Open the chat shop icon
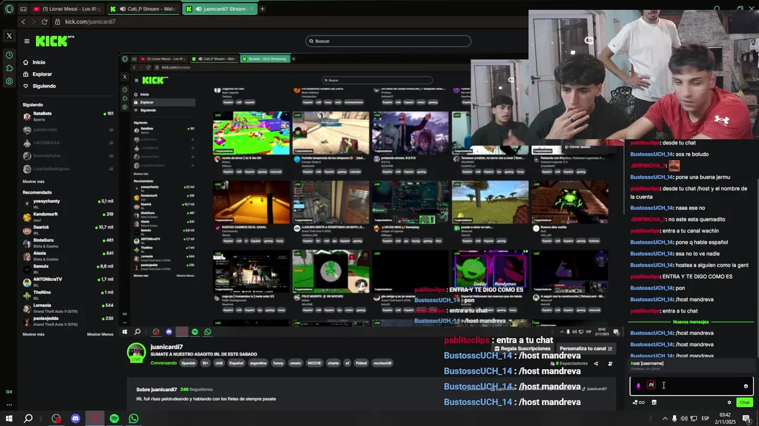The width and height of the screenshot is (759, 426). coord(654,402)
